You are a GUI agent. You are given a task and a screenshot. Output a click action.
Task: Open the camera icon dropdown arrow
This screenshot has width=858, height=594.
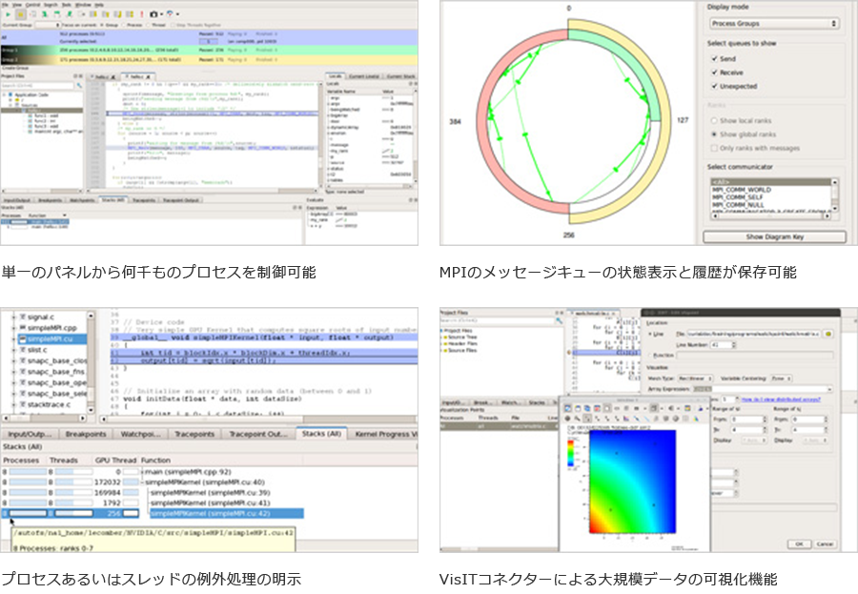[x=161, y=14]
